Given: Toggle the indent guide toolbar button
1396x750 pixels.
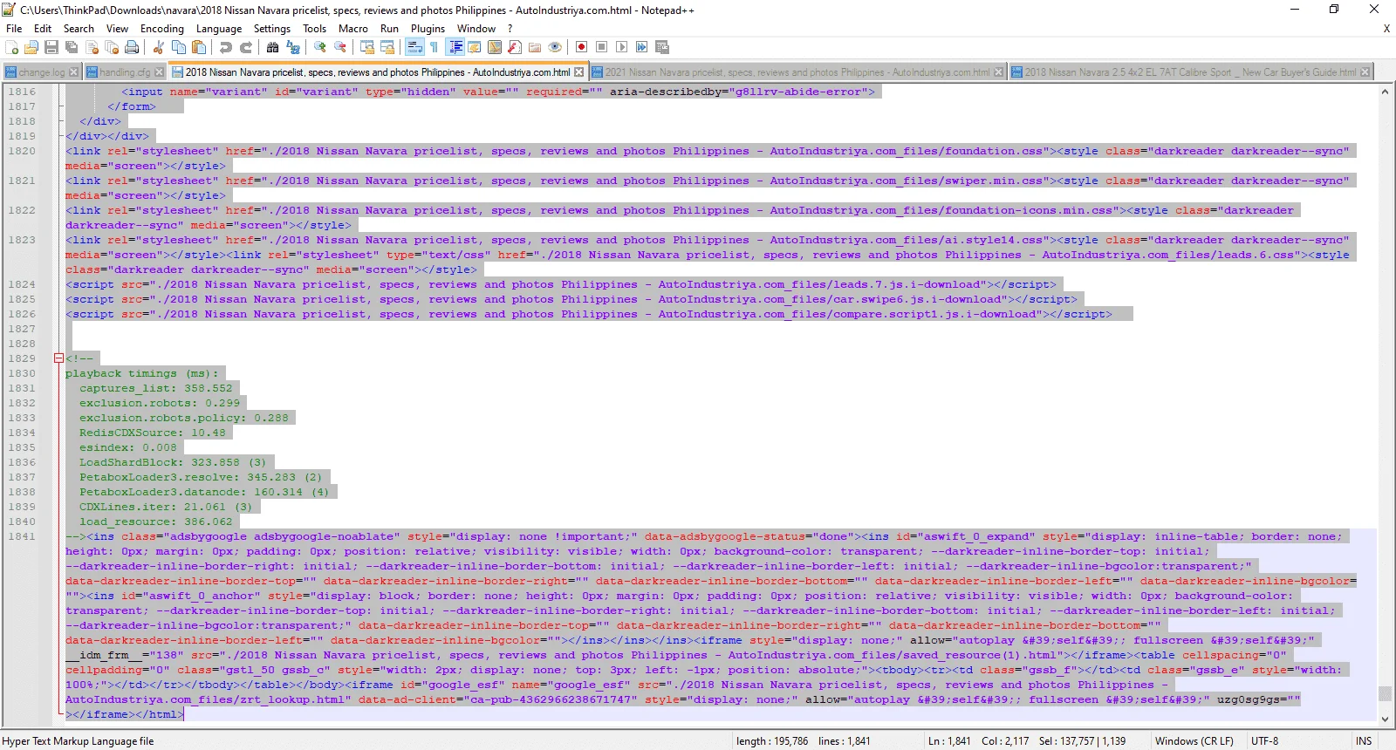Looking at the screenshot, I should click(455, 47).
